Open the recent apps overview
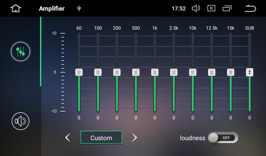This screenshot has width=266, height=156. tap(227, 8)
